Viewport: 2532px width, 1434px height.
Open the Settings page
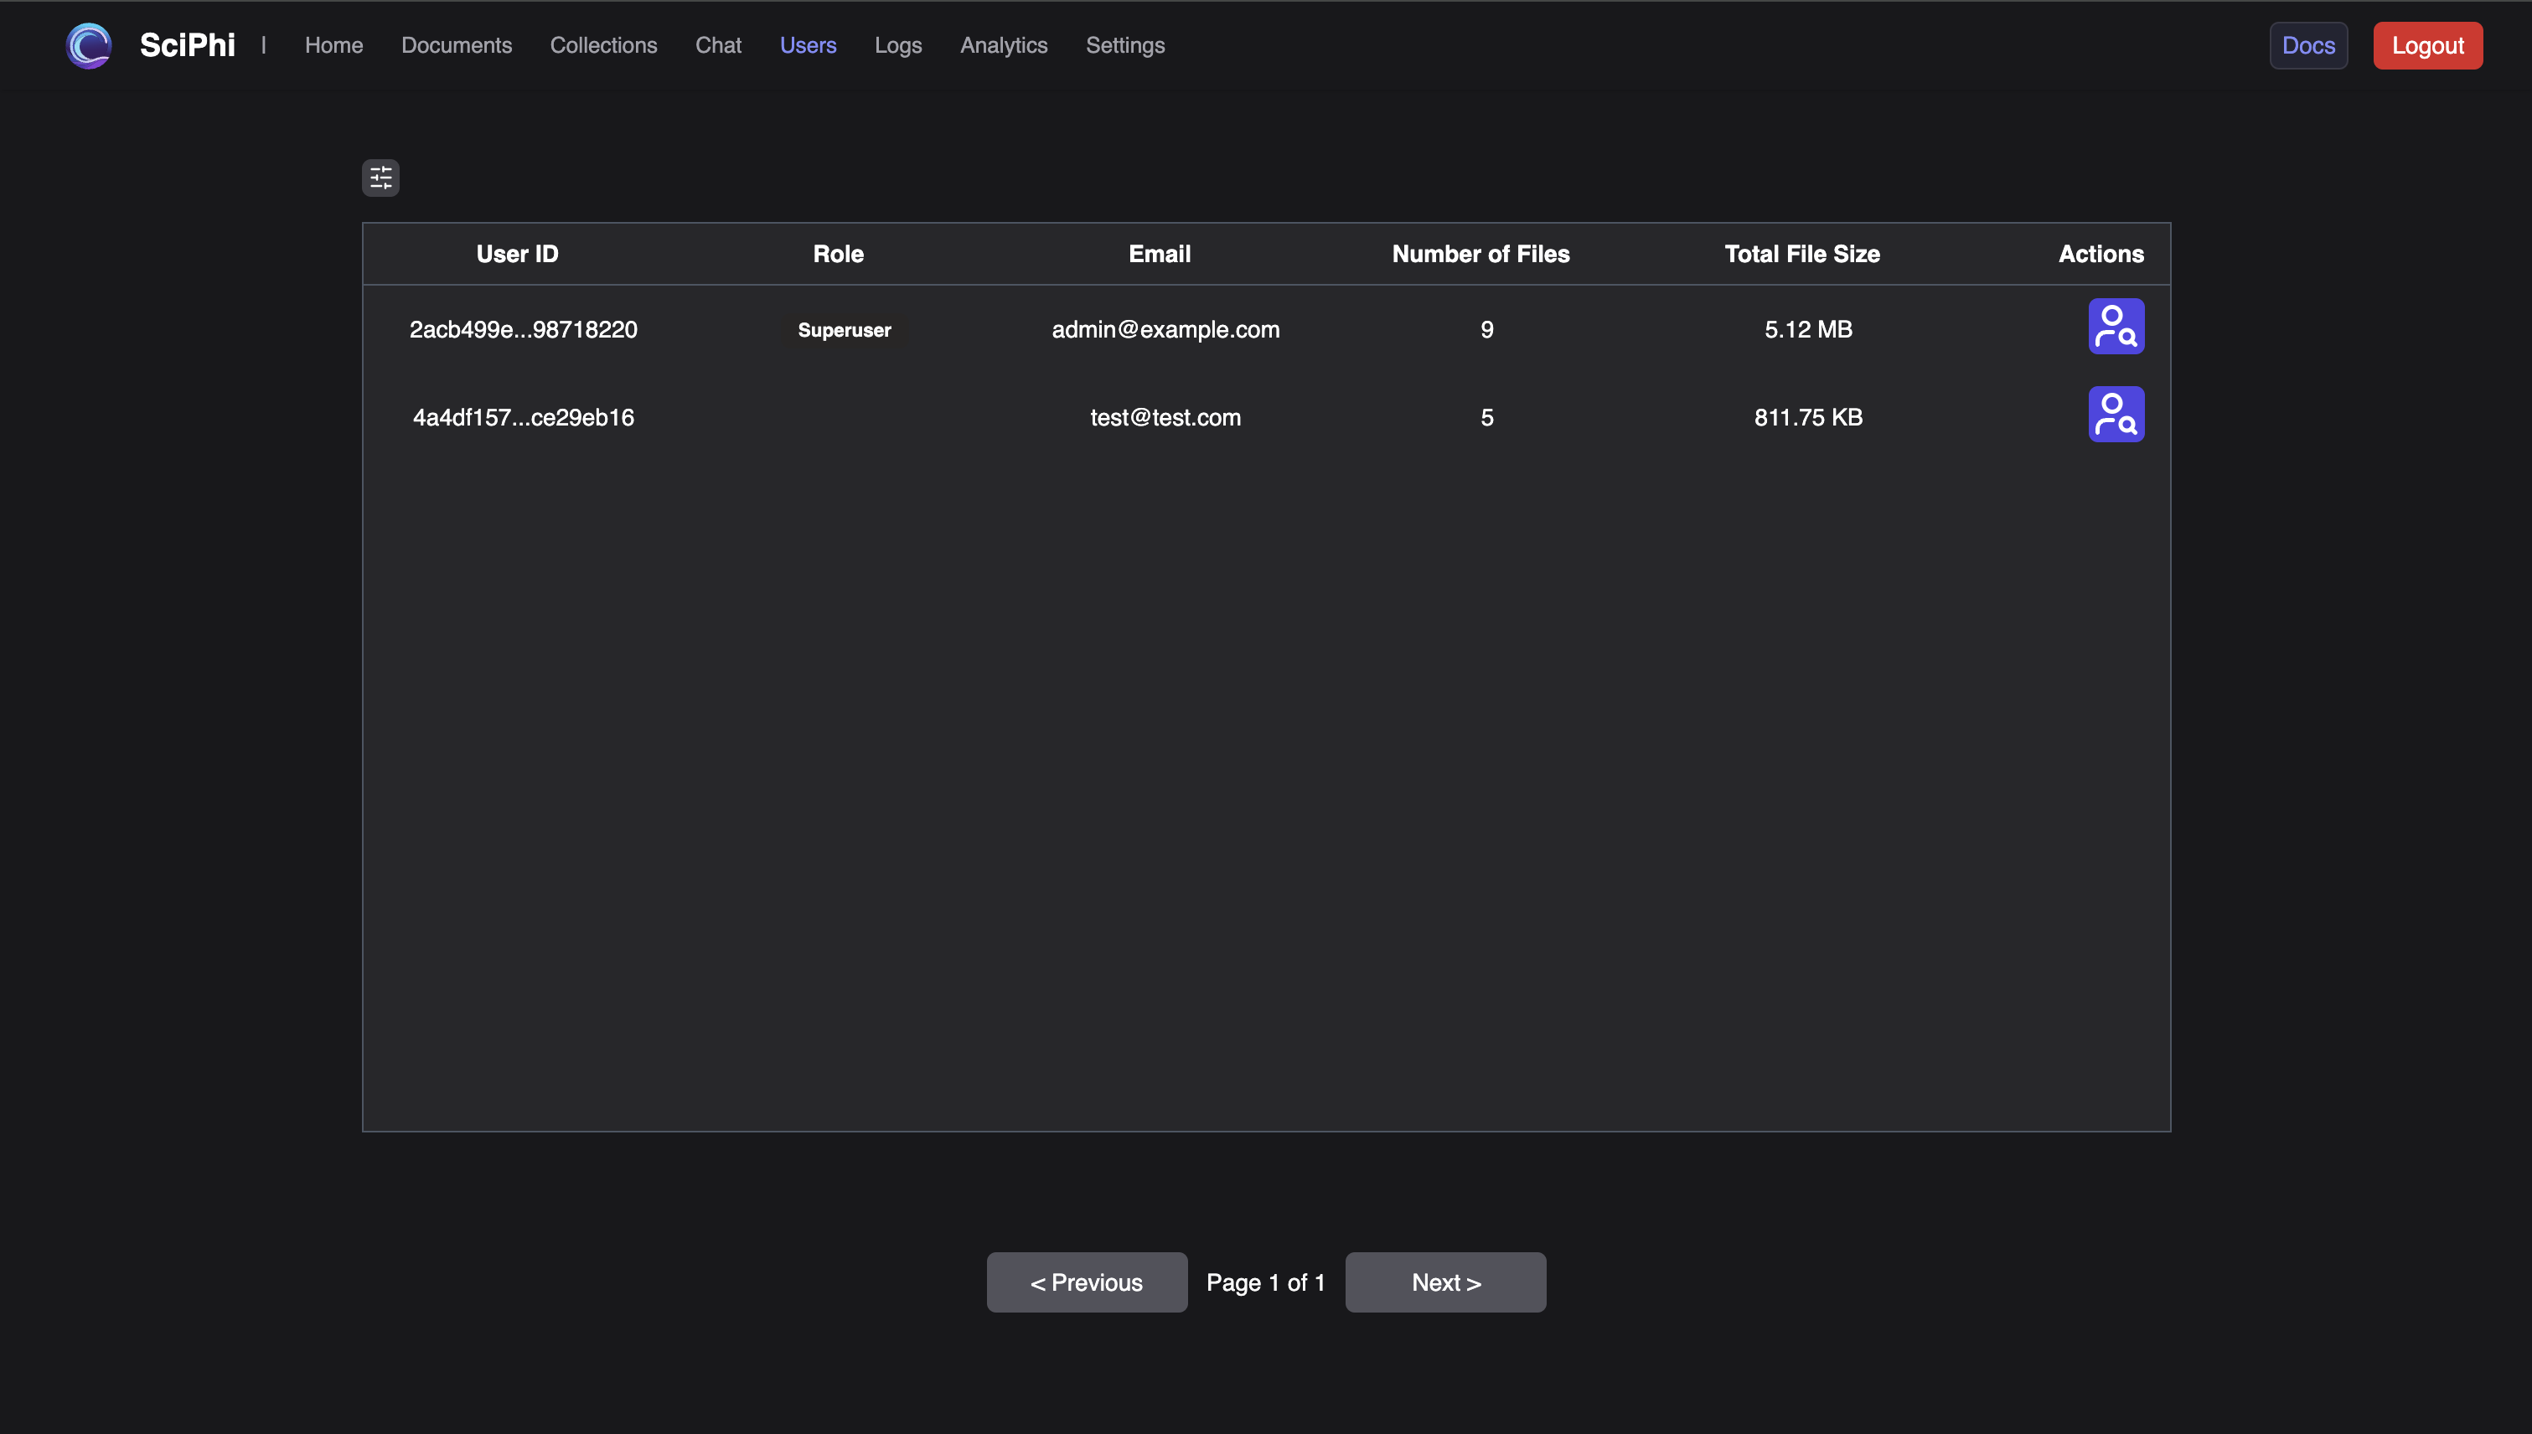point(1125,45)
